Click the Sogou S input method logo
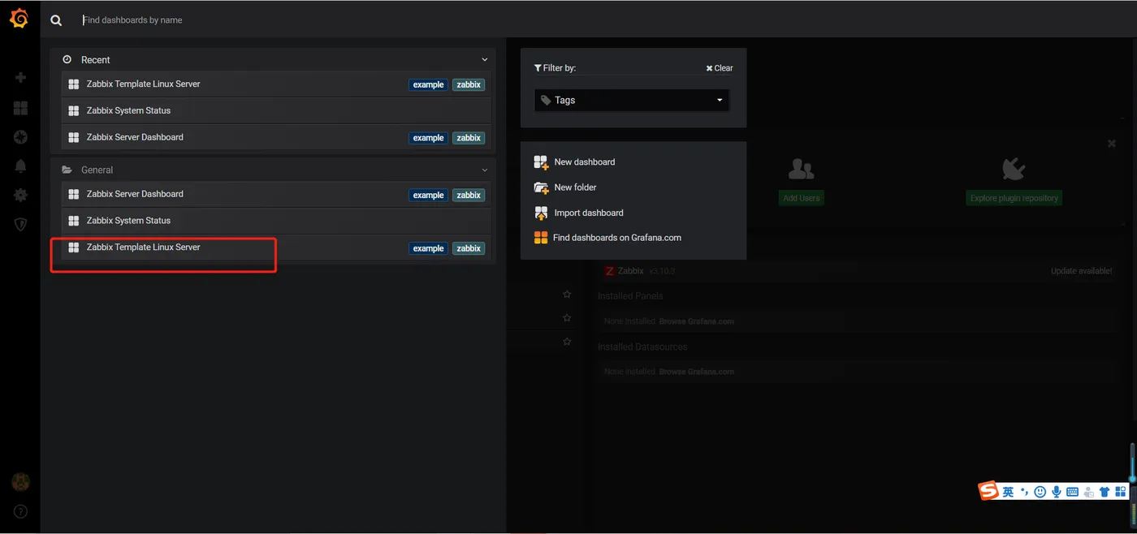 (988, 491)
